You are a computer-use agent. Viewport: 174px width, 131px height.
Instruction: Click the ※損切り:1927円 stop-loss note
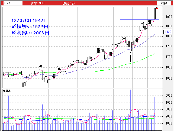[x=30, y=27]
